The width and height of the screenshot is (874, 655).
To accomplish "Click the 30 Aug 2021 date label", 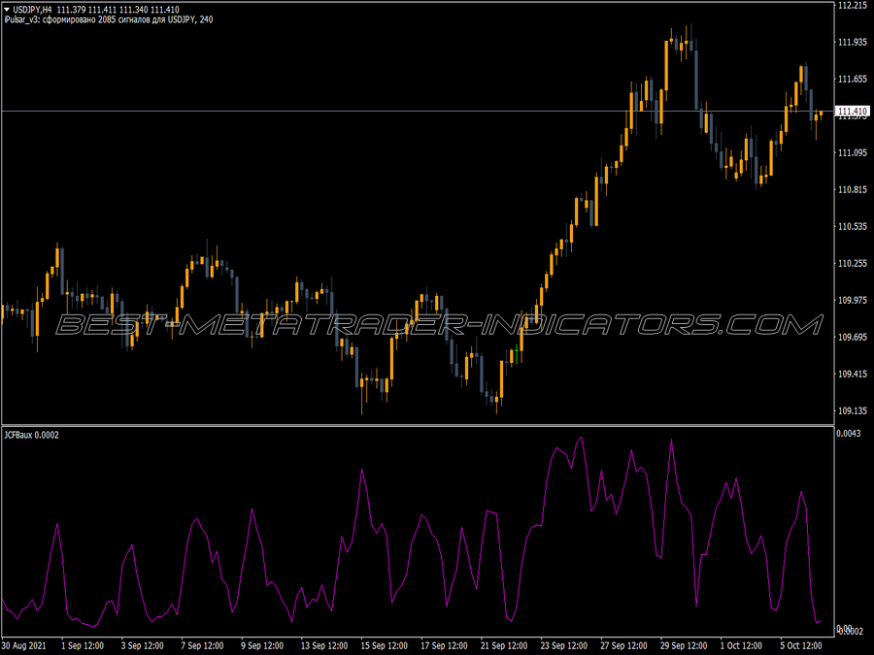I will pyautogui.click(x=24, y=646).
